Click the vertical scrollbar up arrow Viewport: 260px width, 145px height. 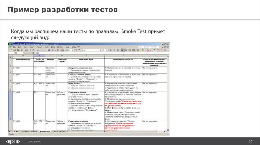point(168,56)
